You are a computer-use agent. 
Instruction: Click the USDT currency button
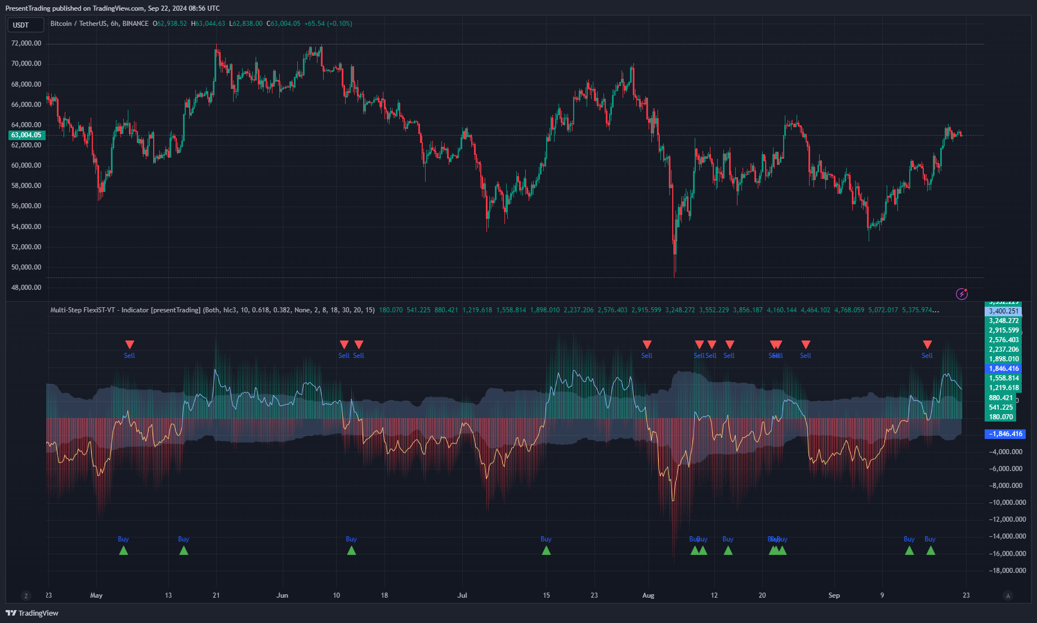click(25, 25)
